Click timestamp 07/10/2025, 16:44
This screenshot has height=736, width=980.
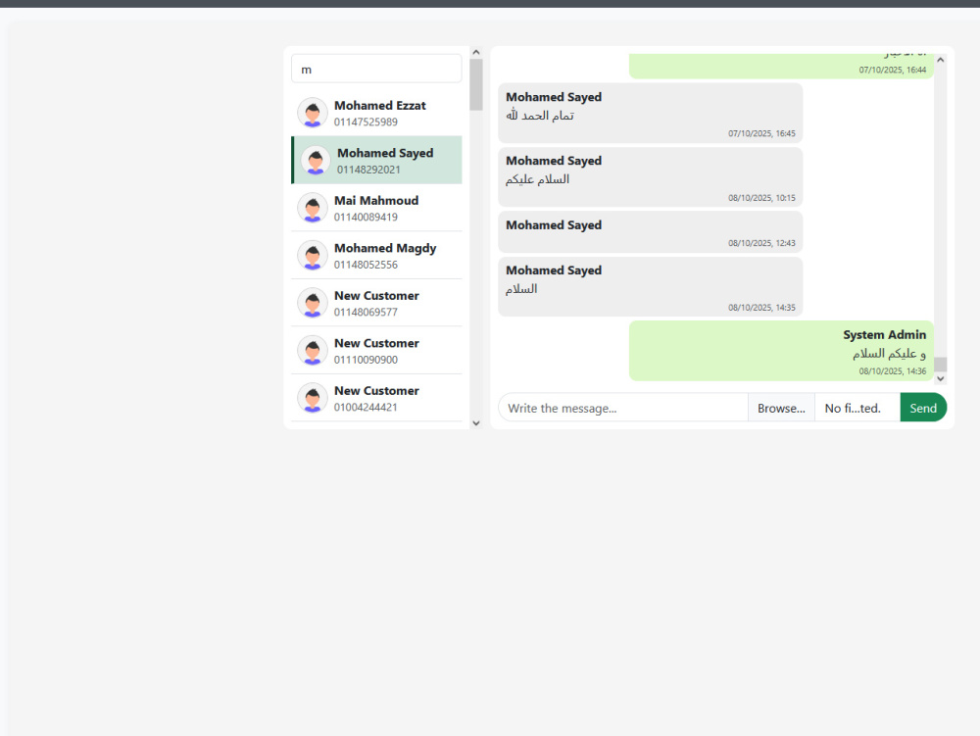point(892,70)
